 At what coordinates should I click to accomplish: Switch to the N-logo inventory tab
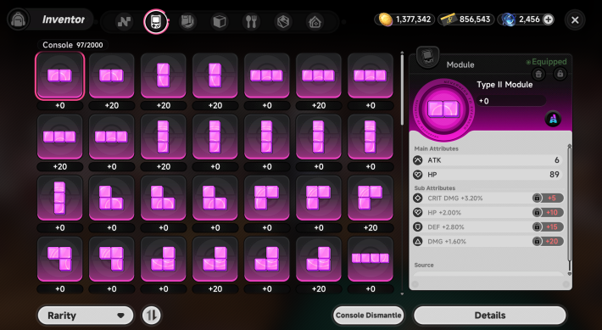[x=124, y=21]
